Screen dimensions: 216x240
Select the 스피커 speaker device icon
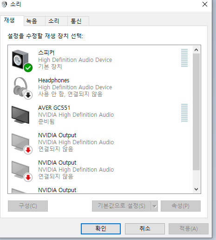[x=22, y=60]
